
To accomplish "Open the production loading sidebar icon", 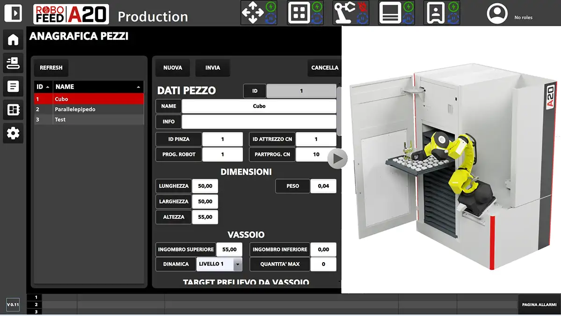I will pyautogui.click(x=13, y=63).
